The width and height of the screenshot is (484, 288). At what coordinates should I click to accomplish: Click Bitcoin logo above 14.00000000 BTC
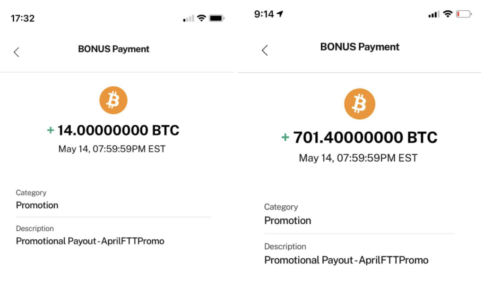[113, 100]
